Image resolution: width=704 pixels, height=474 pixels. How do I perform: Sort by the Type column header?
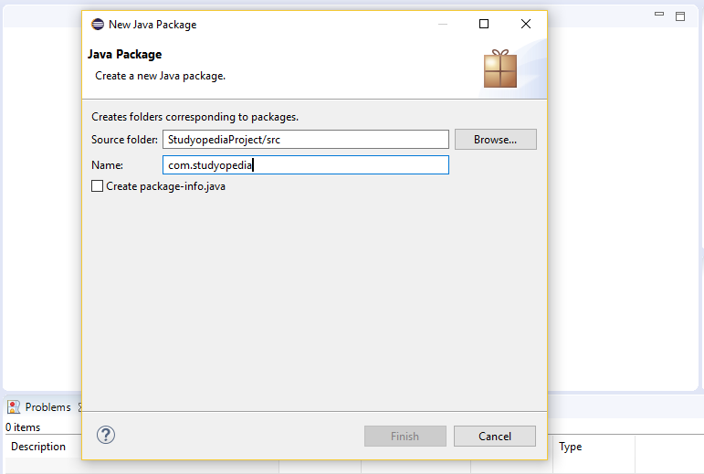click(570, 447)
